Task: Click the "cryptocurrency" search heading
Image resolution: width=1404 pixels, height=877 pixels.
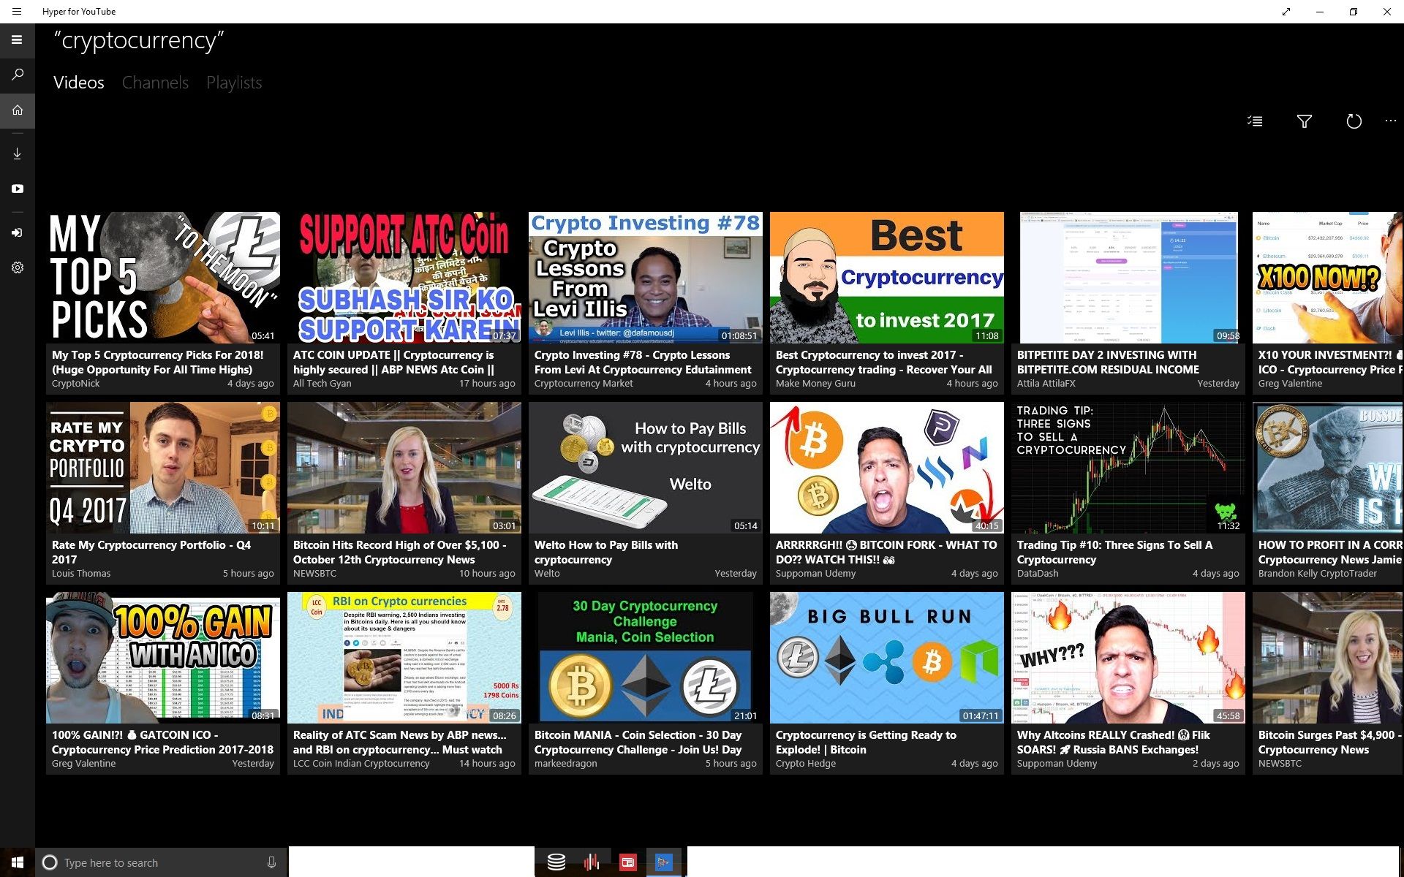Action: pyautogui.click(x=139, y=41)
